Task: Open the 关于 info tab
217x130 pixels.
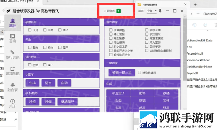Action: (13, 104)
